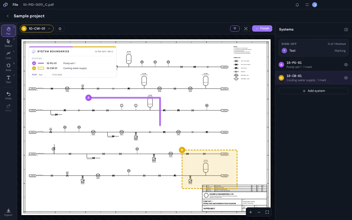Select the 10-PU-01 Pump set 1 row
Viewport: 352px width, 220px height.
(313, 65)
